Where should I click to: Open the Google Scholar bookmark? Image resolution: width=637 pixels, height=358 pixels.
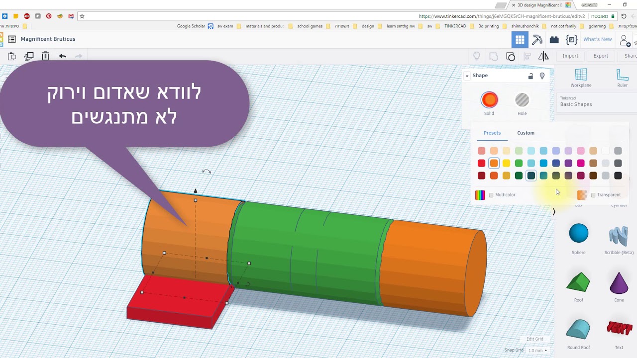[195, 26]
